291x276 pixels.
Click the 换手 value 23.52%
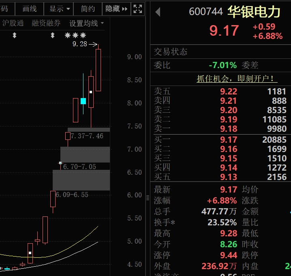coord(222,223)
